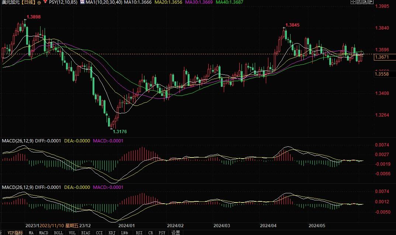The height and width of the screenshot is (235, 396).
Task: Open the 日线 period selector
Action: pyautogui.click(x=28, y=2)
